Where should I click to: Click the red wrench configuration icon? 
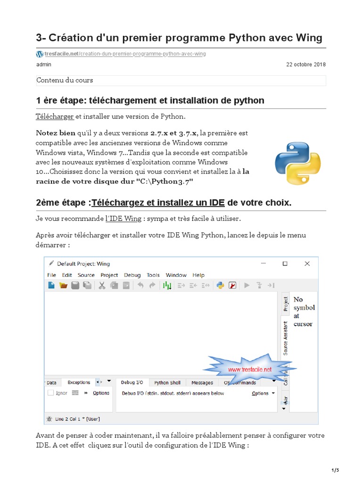[232, 285]
